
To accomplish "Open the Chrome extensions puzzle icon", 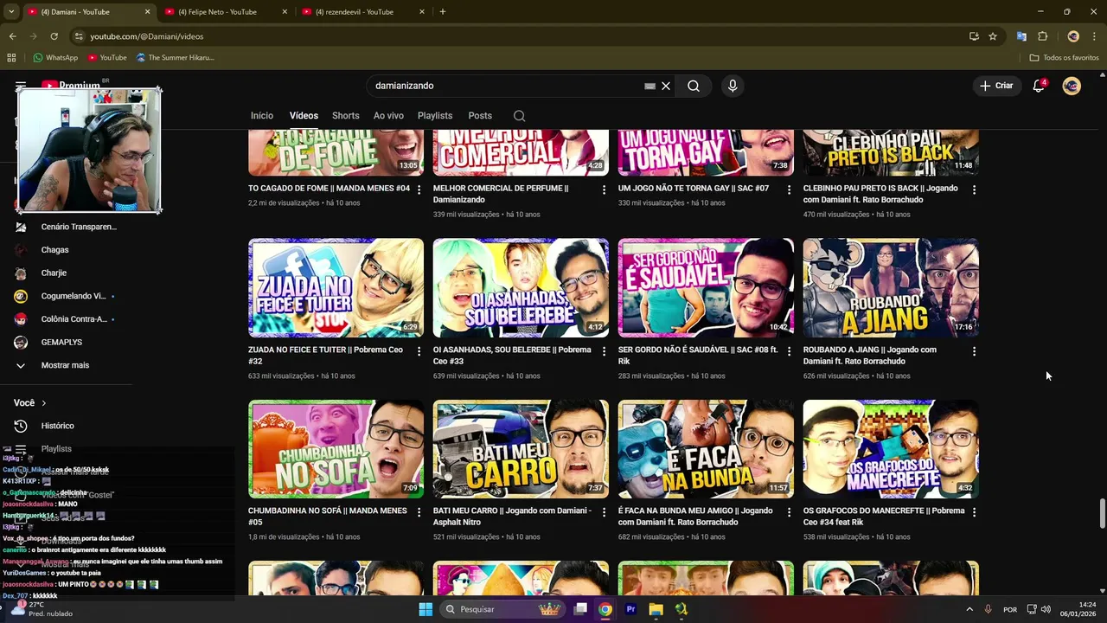I will click(1042, 36).
